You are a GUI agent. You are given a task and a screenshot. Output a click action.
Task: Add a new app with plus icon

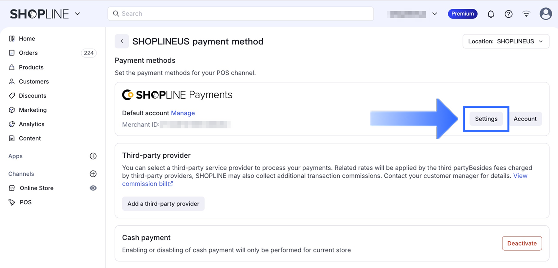point(93,156)
